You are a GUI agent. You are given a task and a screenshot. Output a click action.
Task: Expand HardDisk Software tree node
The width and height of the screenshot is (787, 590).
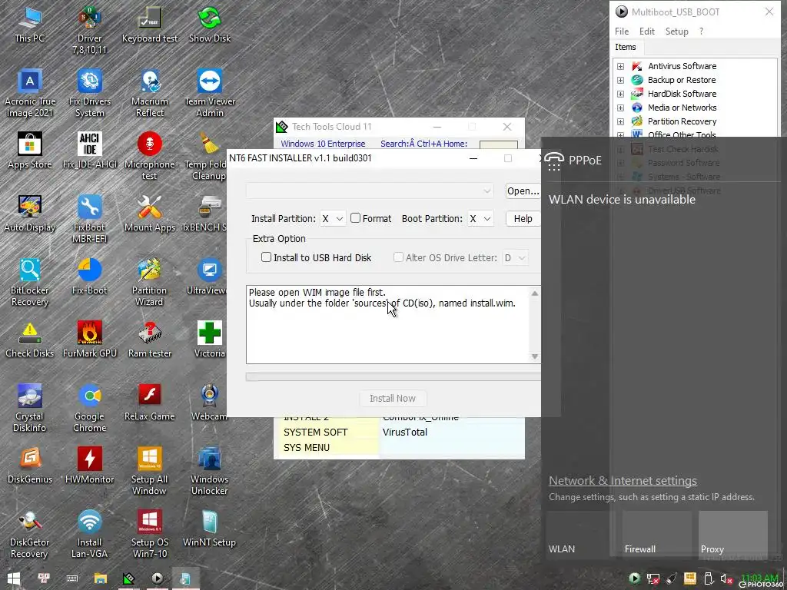click(621, 94)
